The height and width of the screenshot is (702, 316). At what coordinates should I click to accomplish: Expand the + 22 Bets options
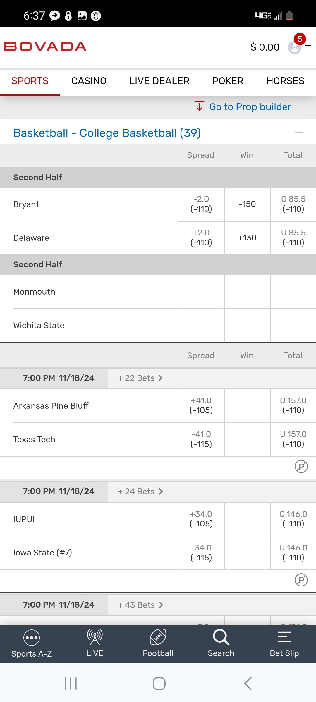[x=140, y=378]
